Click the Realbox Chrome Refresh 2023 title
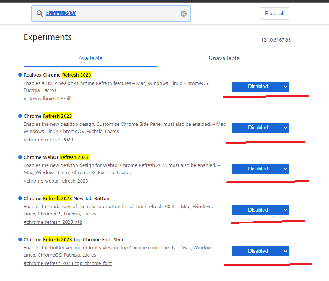 point(57,75)
